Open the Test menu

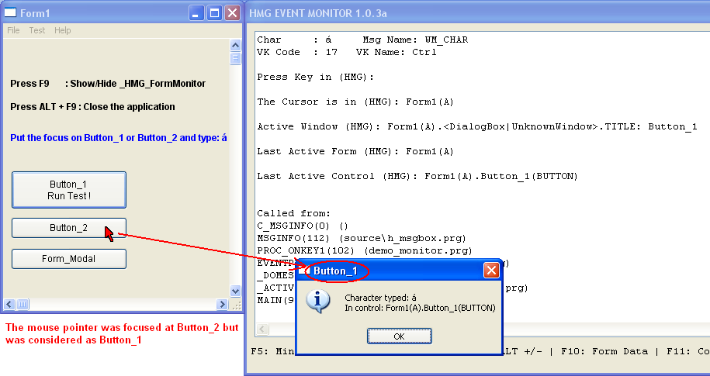(x=37, y=30)
